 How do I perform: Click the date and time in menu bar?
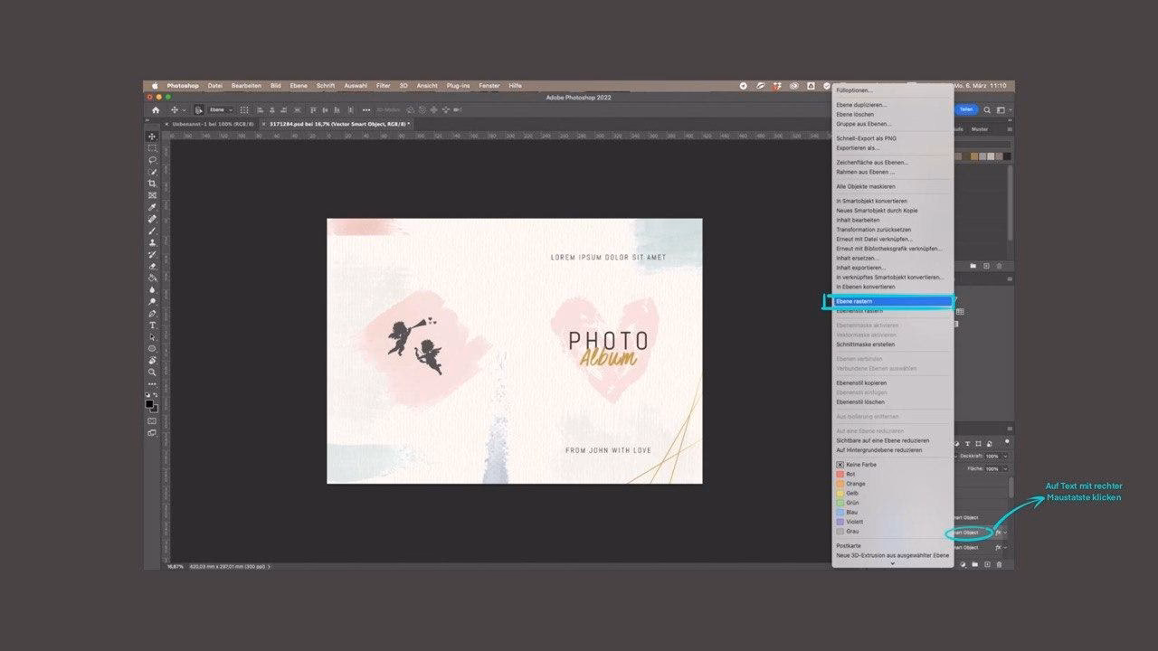coord(982,86)
